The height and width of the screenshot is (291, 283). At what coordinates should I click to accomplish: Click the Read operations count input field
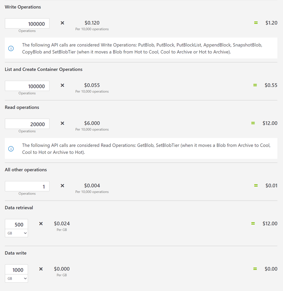pyautogui.click(x=27, y=124)
